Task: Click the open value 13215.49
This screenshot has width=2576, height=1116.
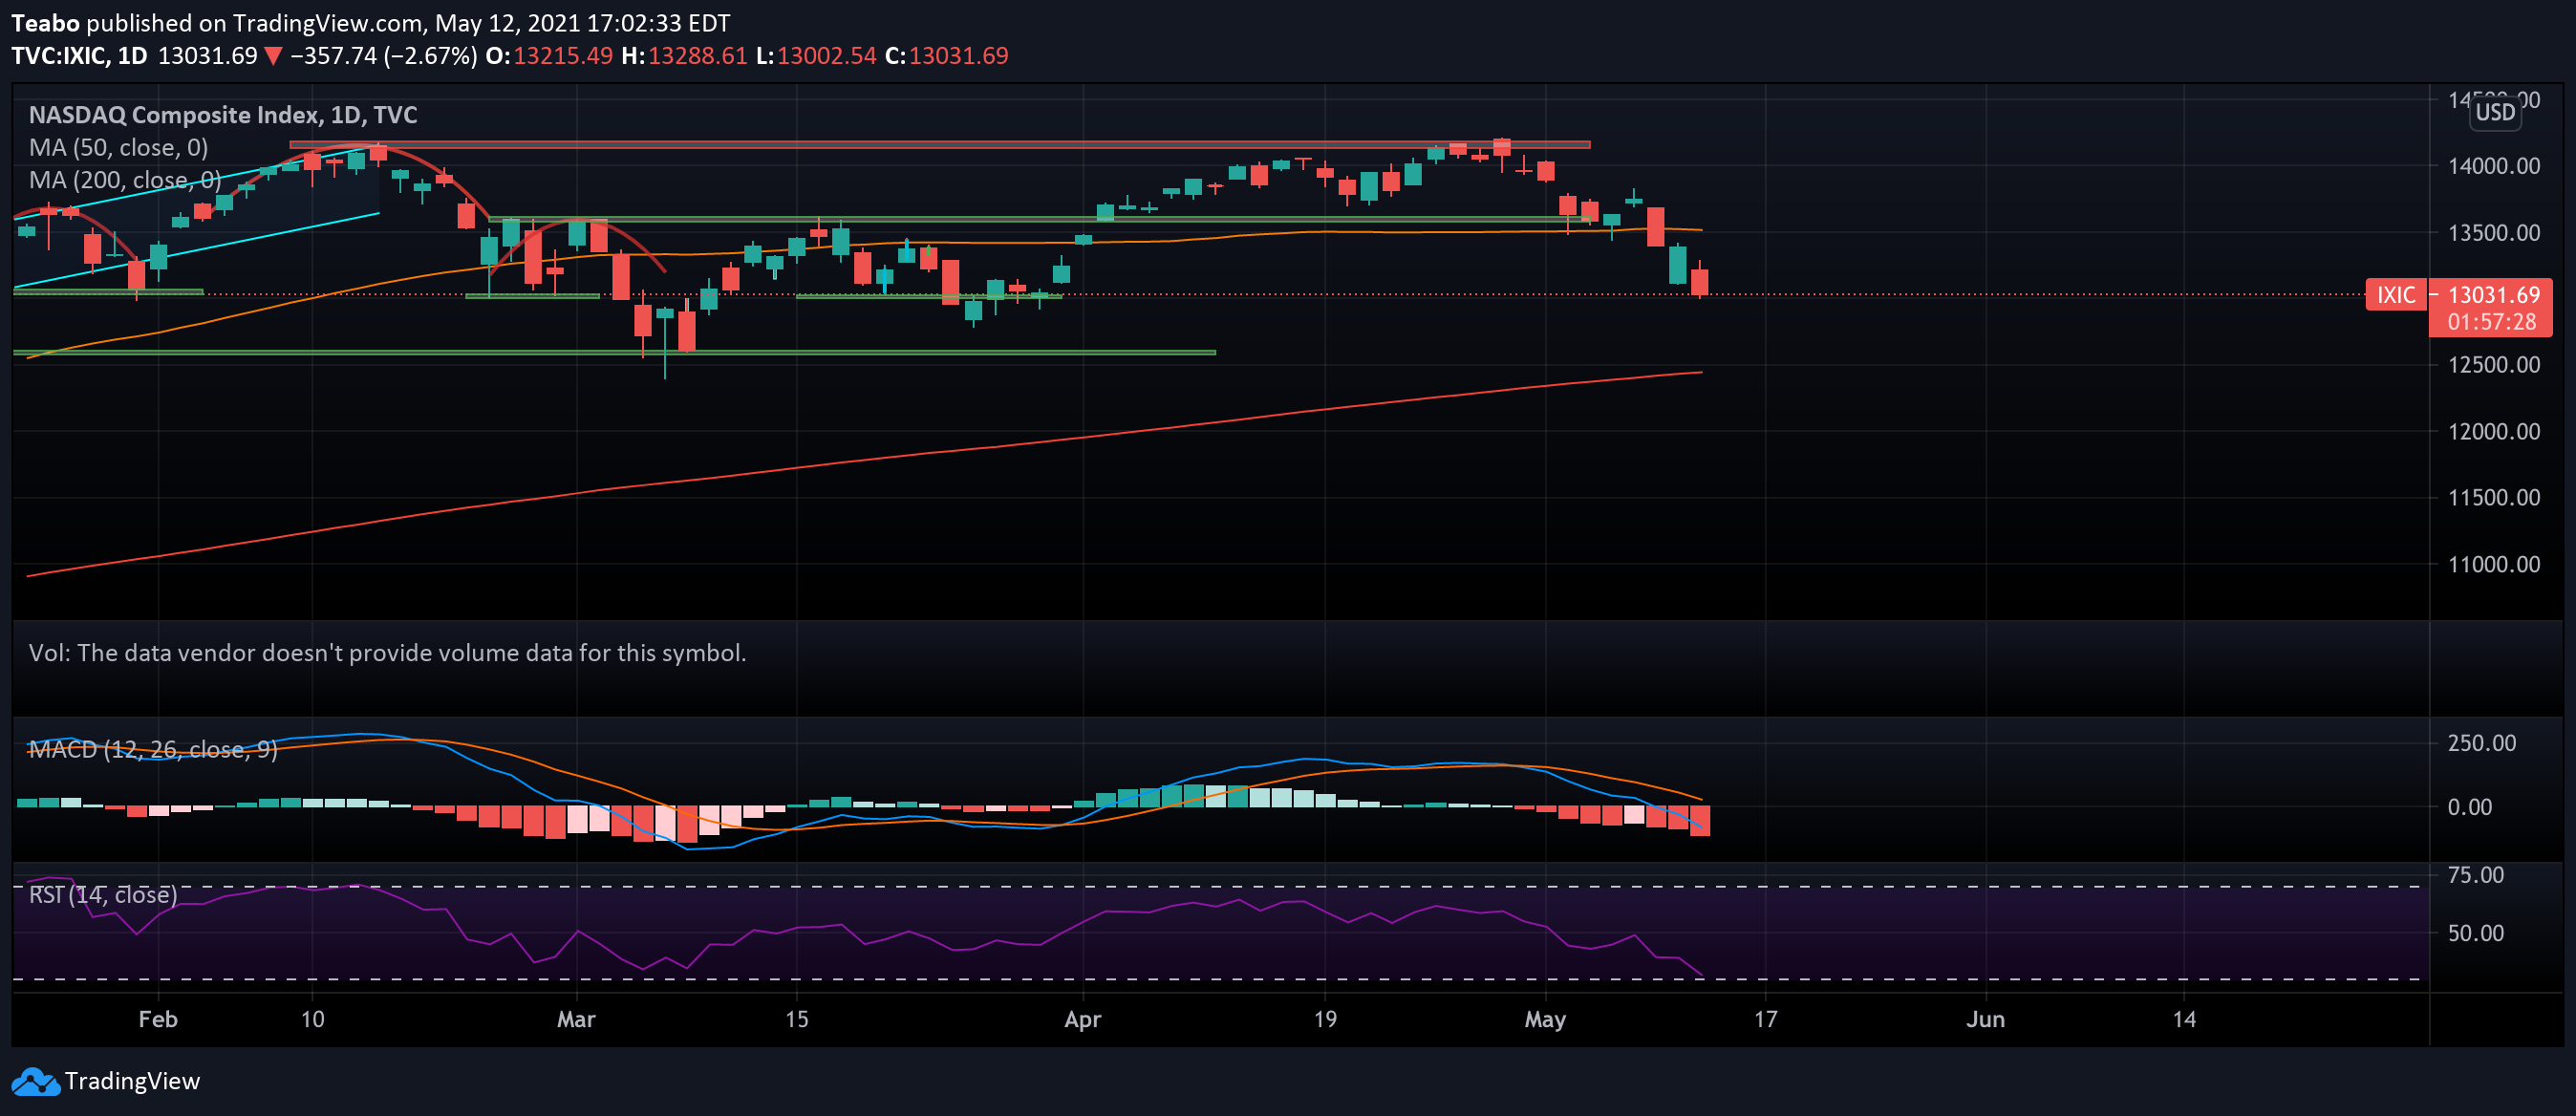Action: (x=563, y=56)
